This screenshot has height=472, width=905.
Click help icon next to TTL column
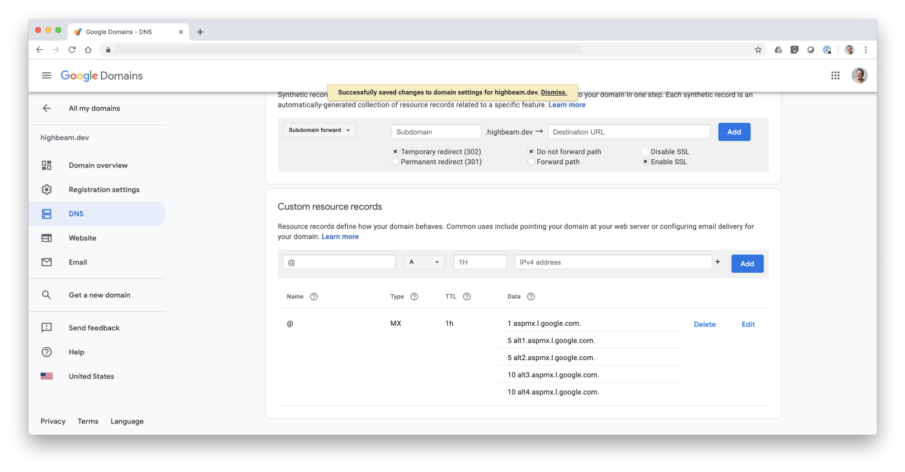(x=467, y=297)
